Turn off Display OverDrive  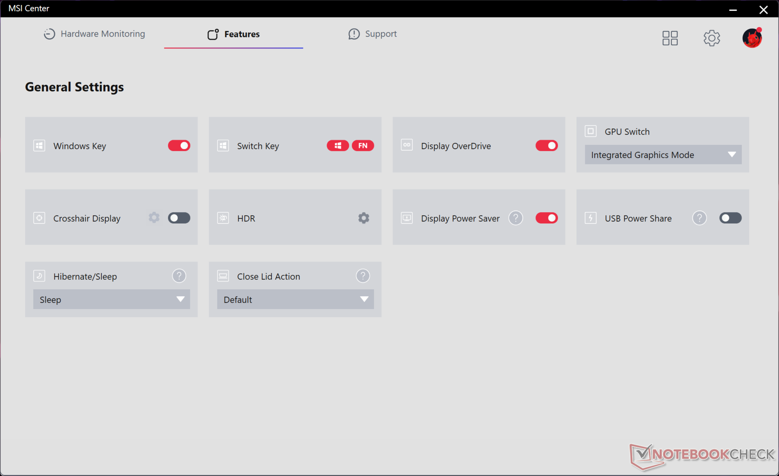(546, 146)
